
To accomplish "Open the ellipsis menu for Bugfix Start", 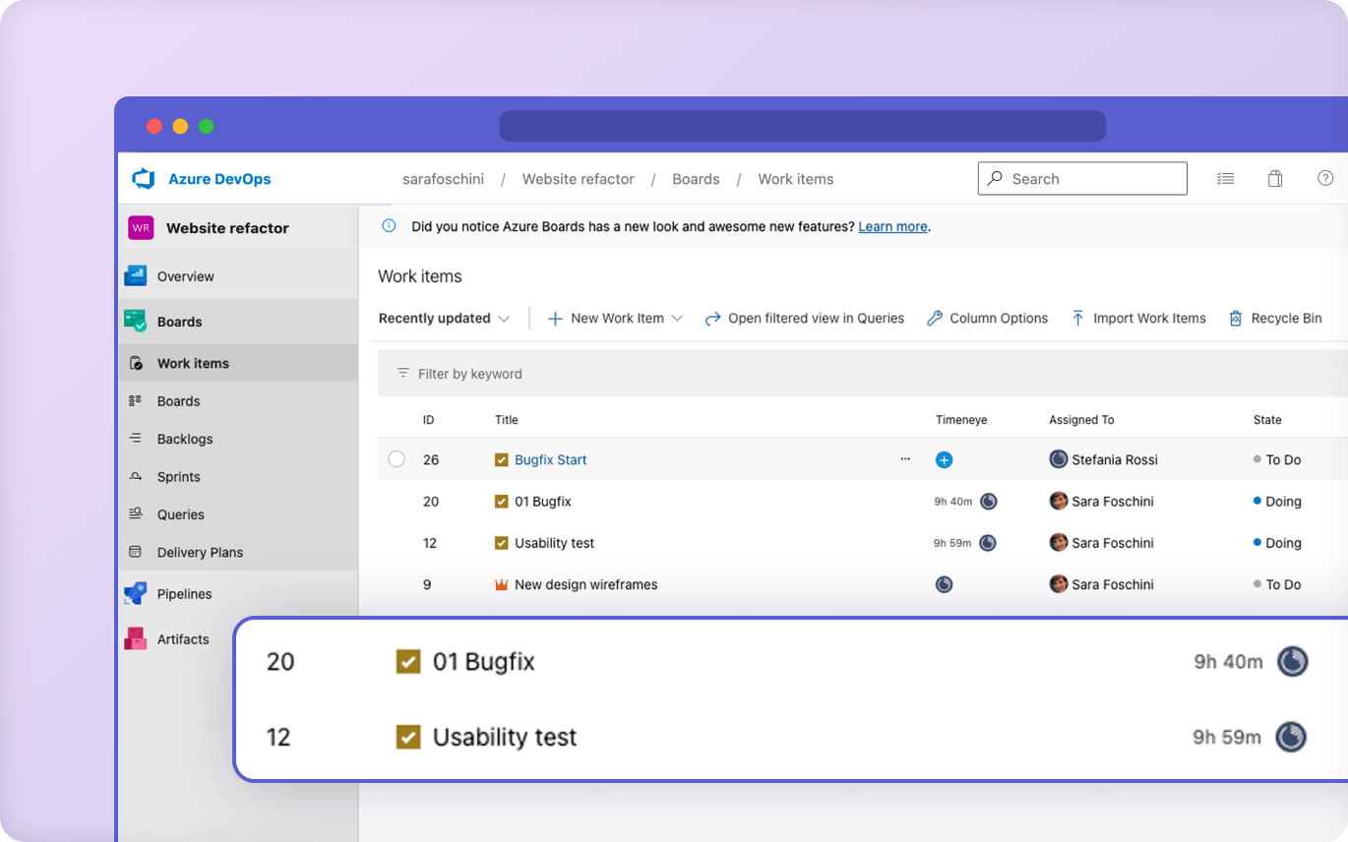I will coord(905,459).
